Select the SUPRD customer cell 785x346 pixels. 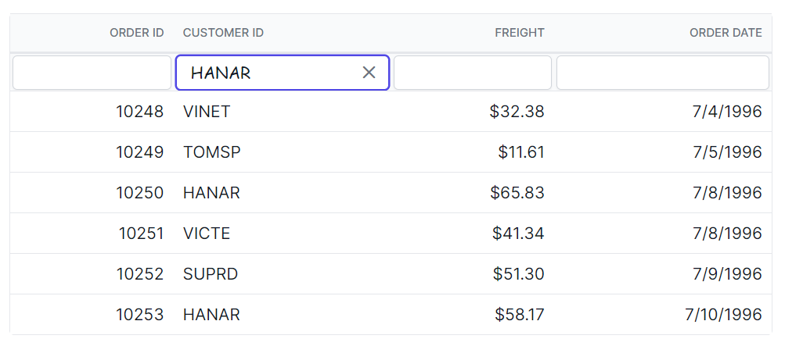point(211,274)
